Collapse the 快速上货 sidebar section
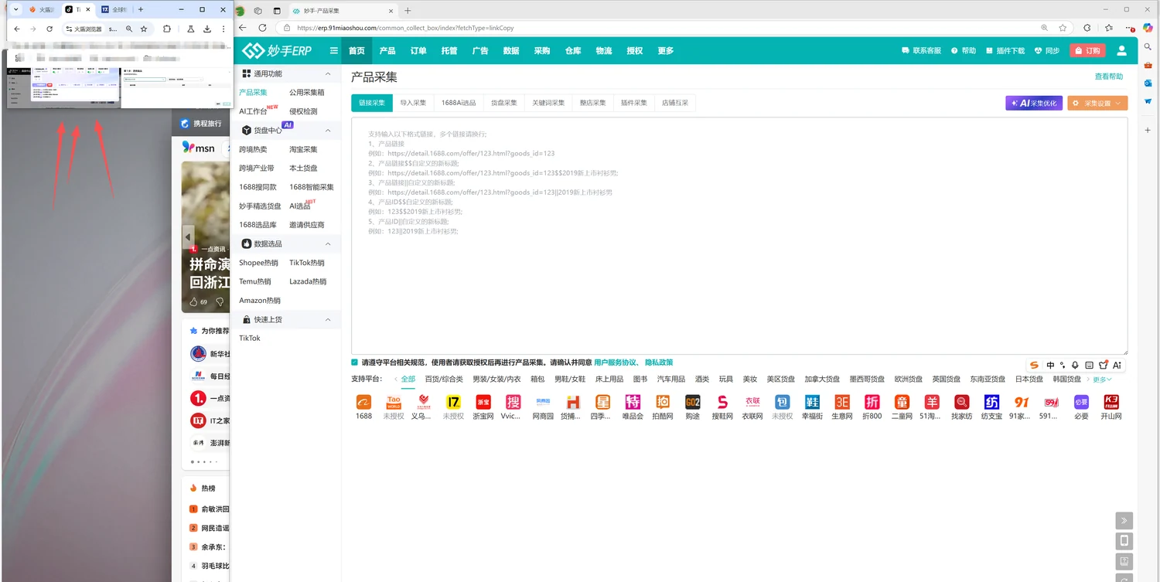This screenshot has height=582, width=1160. (328, 320)
